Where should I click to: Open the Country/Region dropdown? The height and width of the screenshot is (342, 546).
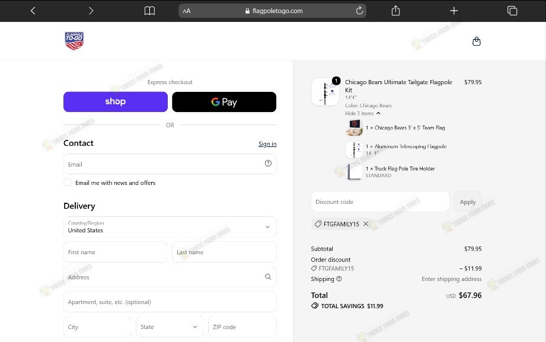[170, 227]
